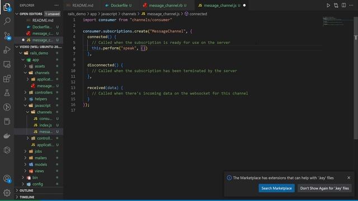
Task: Select the message_channel.js tab
Action: pos(220,5)
